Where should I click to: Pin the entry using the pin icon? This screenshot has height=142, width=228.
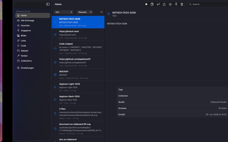click(176, 4)
